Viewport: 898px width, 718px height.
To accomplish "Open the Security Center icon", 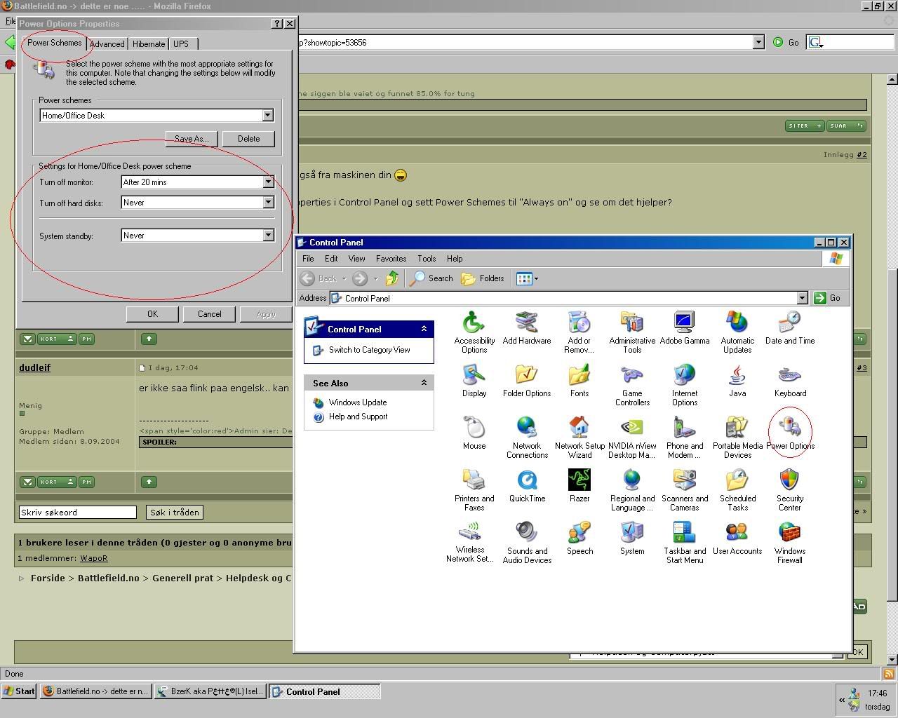I will [x=790, y=490].
